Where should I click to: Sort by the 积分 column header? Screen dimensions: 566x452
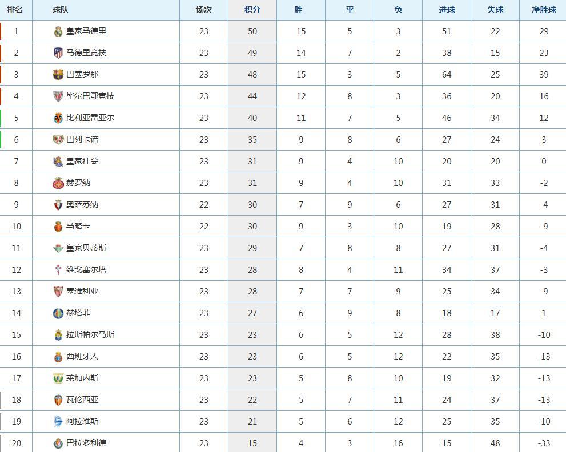click(x=252, y=10)
